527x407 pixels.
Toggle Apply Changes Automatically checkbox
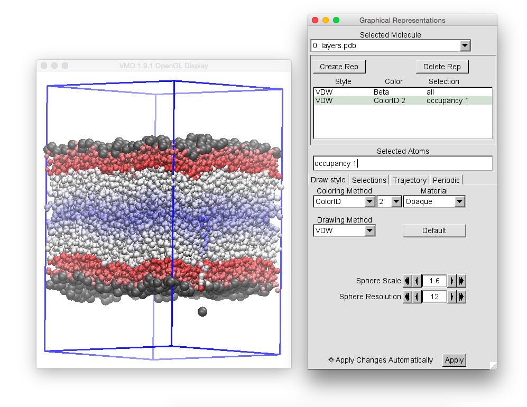pyautogui.click(x=331, y=359)
